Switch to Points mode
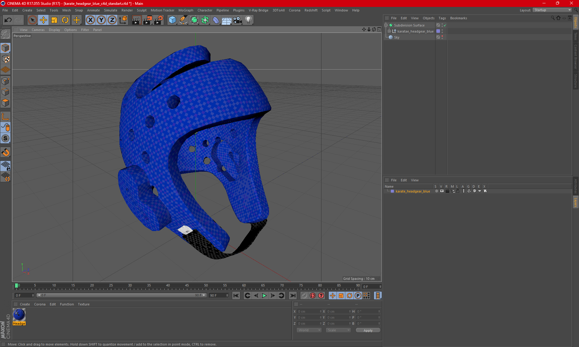 coord(5,81)
